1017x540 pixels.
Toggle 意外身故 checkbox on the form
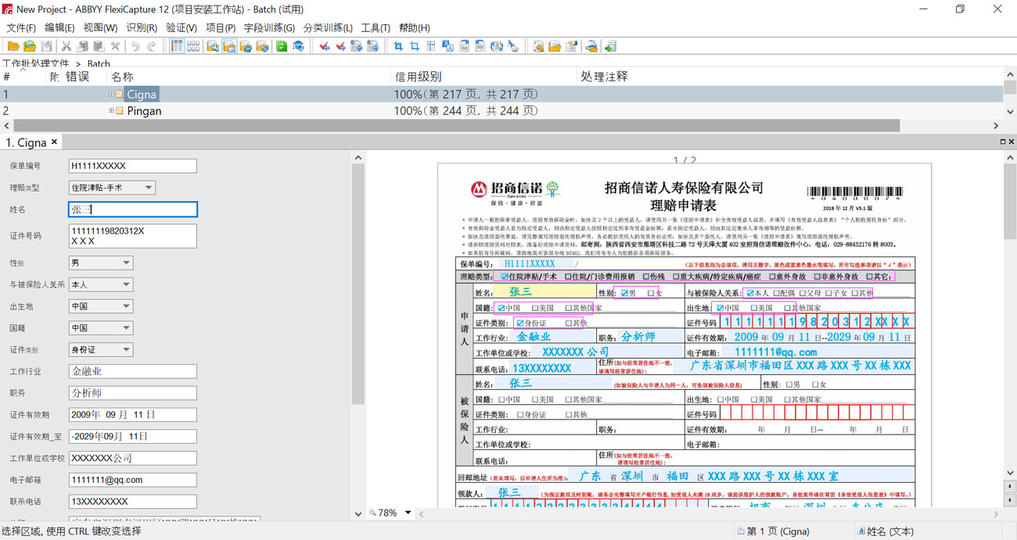[x=772, y=277]
